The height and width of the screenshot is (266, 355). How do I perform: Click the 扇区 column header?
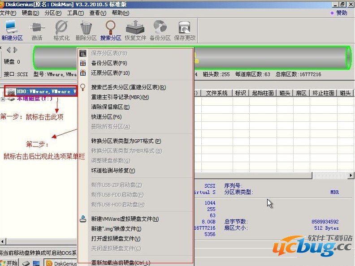coord(301,93)
